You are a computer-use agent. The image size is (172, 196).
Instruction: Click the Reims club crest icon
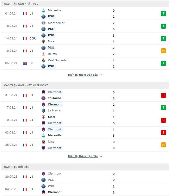click(43, 54)
